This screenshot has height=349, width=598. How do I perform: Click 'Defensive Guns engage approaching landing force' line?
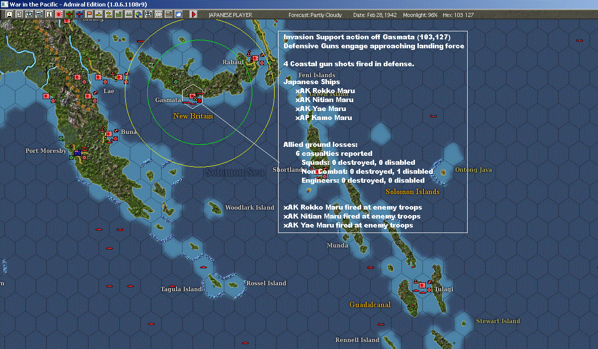pyautogui.click(x=374, y=46)
